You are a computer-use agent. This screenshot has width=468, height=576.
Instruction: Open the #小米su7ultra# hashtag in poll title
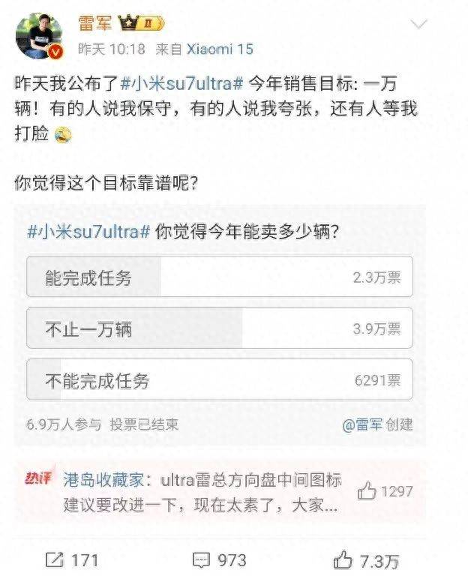(88, 232)
